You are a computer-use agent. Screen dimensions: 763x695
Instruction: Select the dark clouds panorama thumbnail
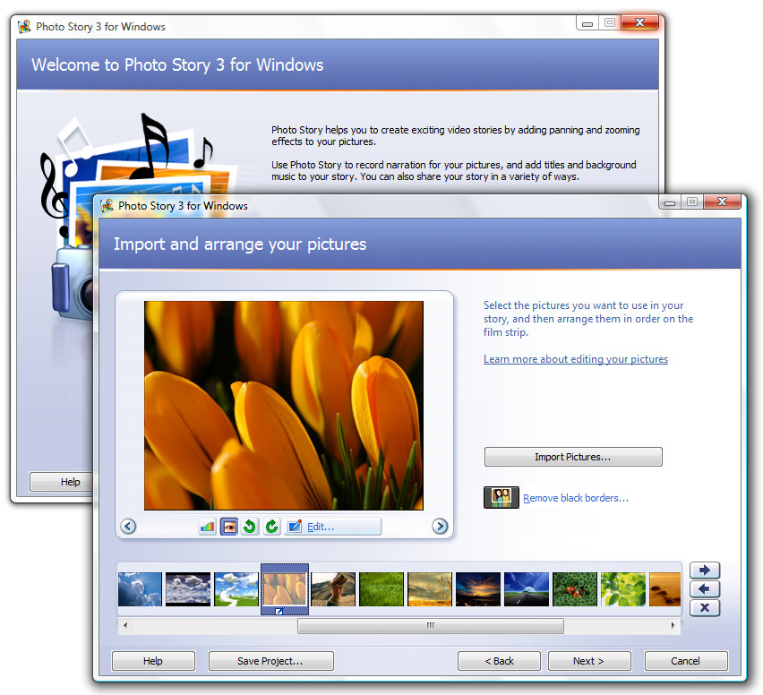(188, 589)
